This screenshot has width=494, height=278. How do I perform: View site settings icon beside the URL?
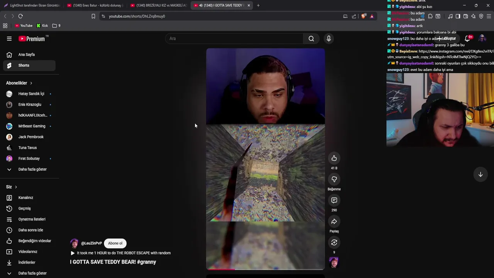(x=103, y=16)
